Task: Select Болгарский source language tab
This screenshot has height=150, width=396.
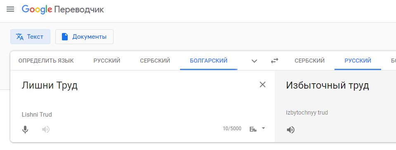Action: (x=209, y=61)
